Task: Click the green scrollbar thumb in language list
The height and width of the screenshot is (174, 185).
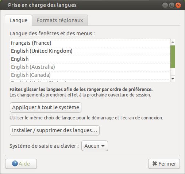Action: [x=173, y=57]
